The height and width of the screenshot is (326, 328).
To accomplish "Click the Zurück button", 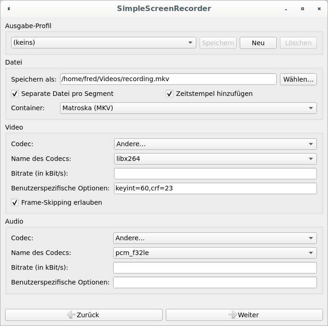I will pyautogui.click(x=84, y=315).
